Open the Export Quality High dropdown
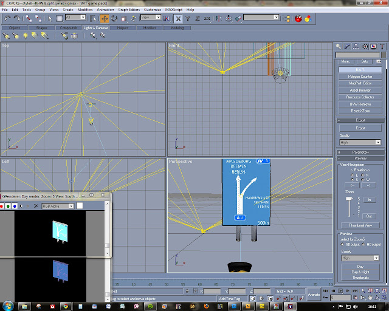 (x=360, y=142)
